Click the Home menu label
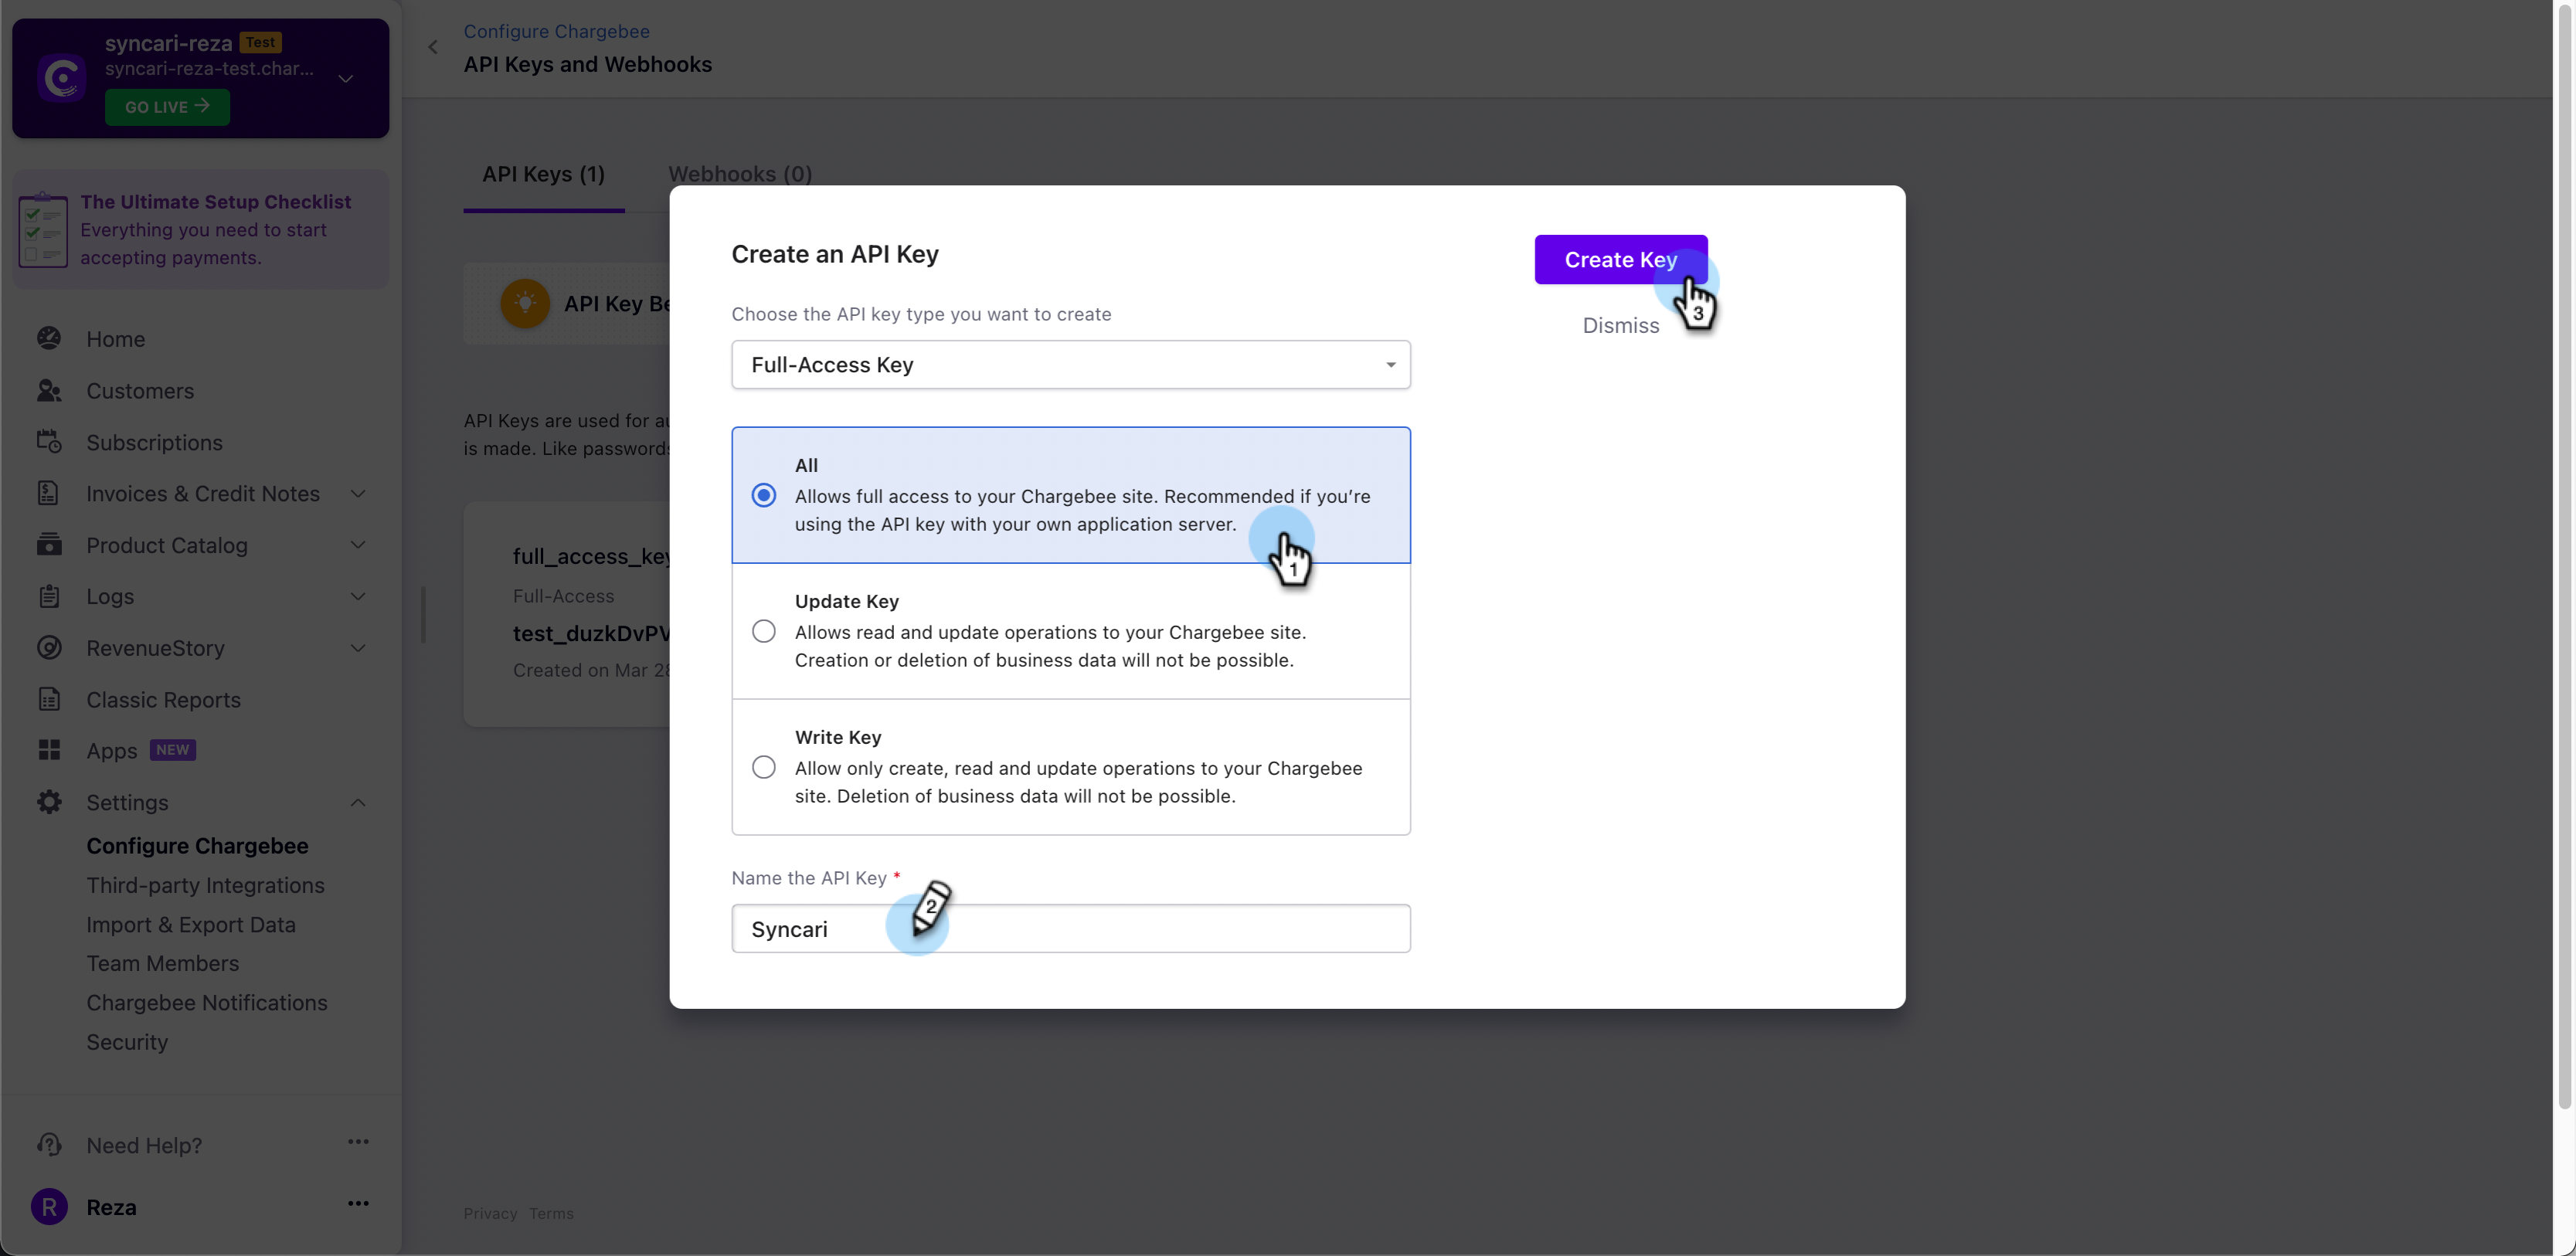The image size is (2576, 1256). click(x=115, y=339)
